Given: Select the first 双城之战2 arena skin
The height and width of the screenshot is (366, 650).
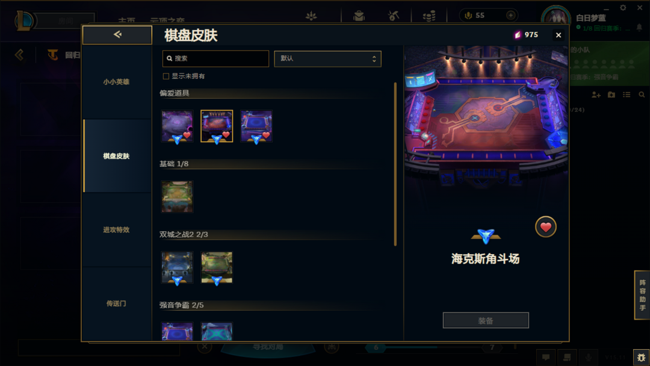Looking at the screenshot, I should click(177, 267).
